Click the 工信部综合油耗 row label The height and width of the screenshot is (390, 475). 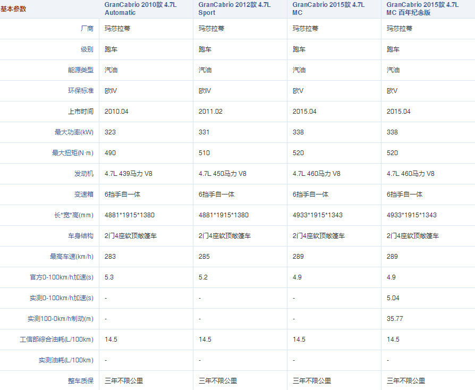[57, 340]
